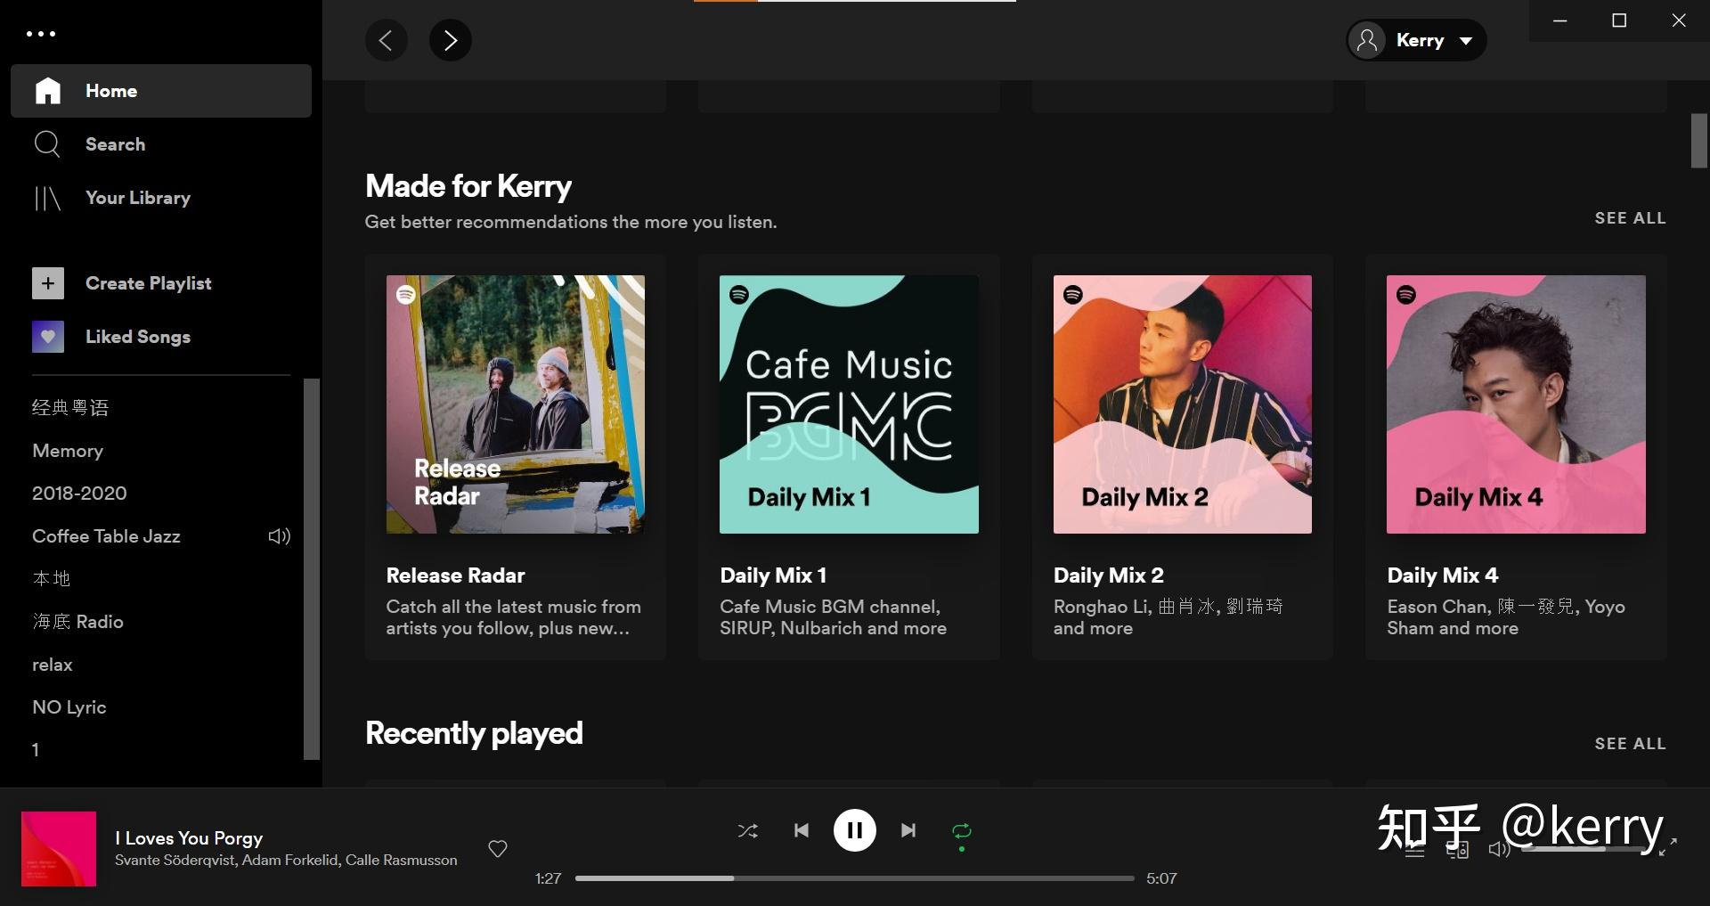Open the 2018-2020 playlist
The image size is (1710, 906).
(79, 493)
